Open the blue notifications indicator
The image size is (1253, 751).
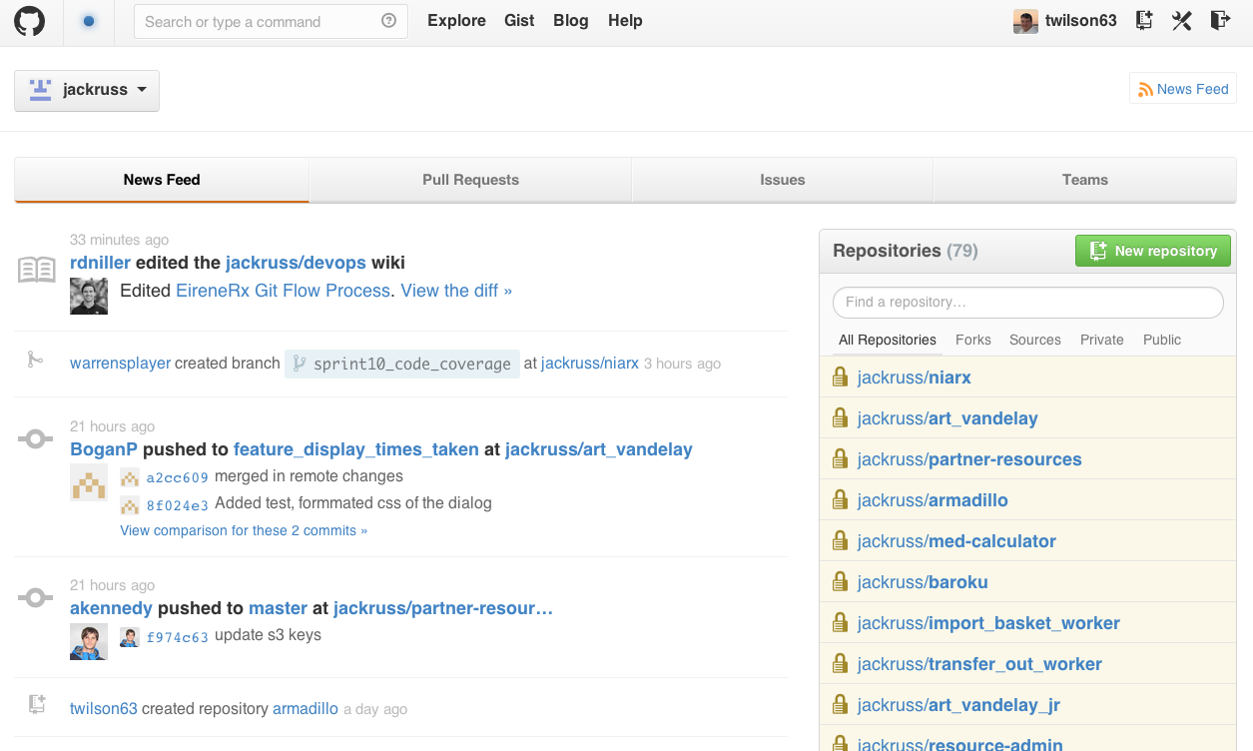[89, 21]
